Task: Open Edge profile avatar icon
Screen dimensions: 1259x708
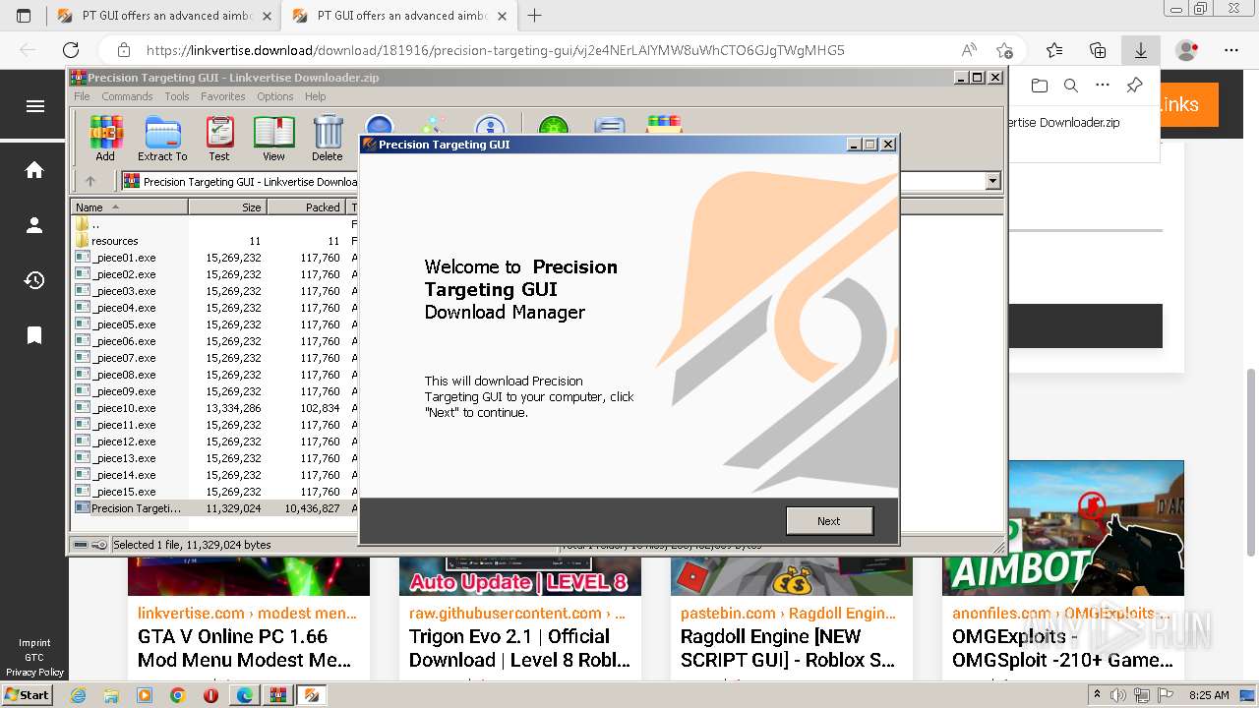Action: click(x=1187, y=50)
